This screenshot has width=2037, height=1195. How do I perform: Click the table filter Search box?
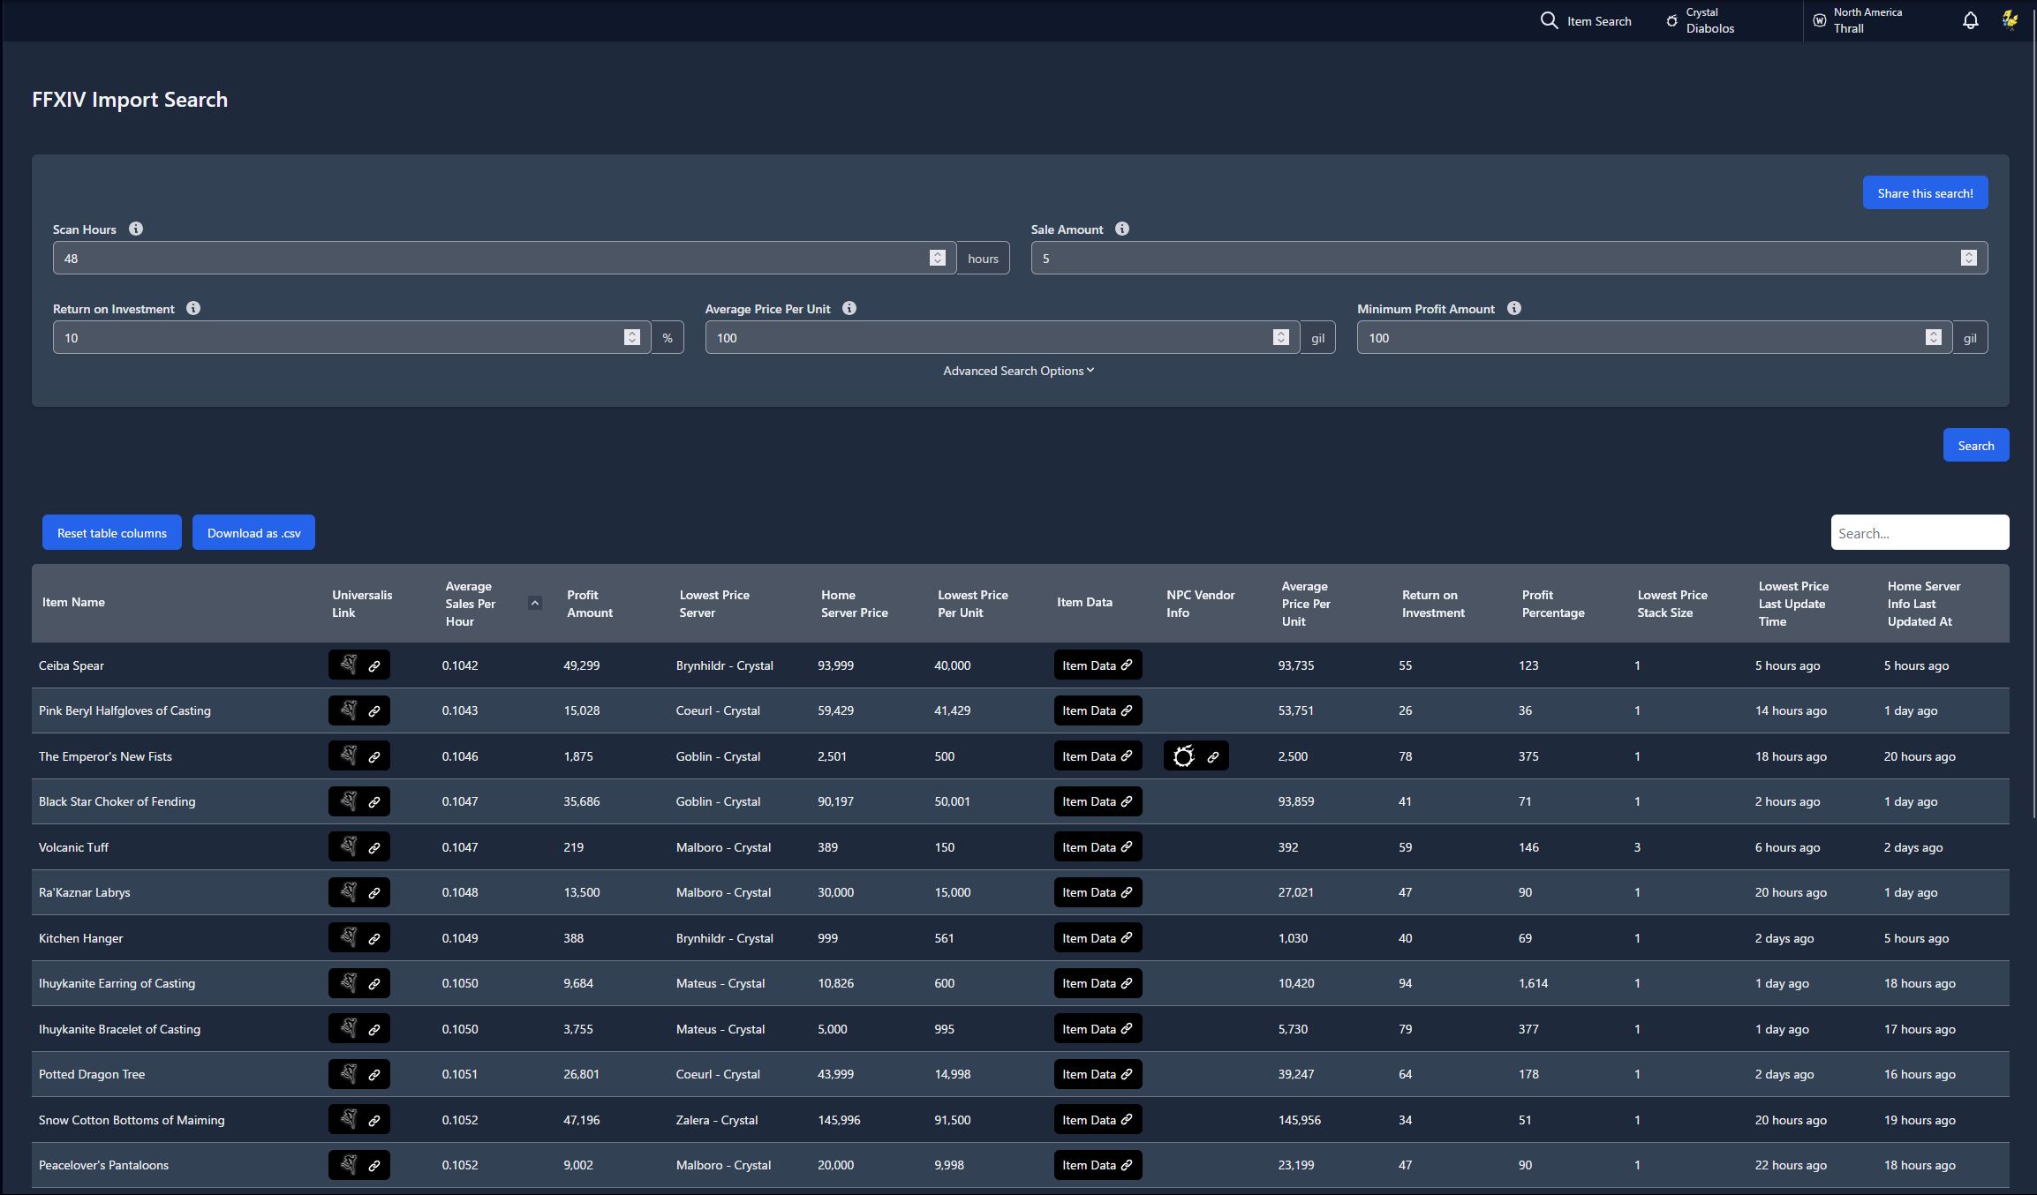(1920, 532)
